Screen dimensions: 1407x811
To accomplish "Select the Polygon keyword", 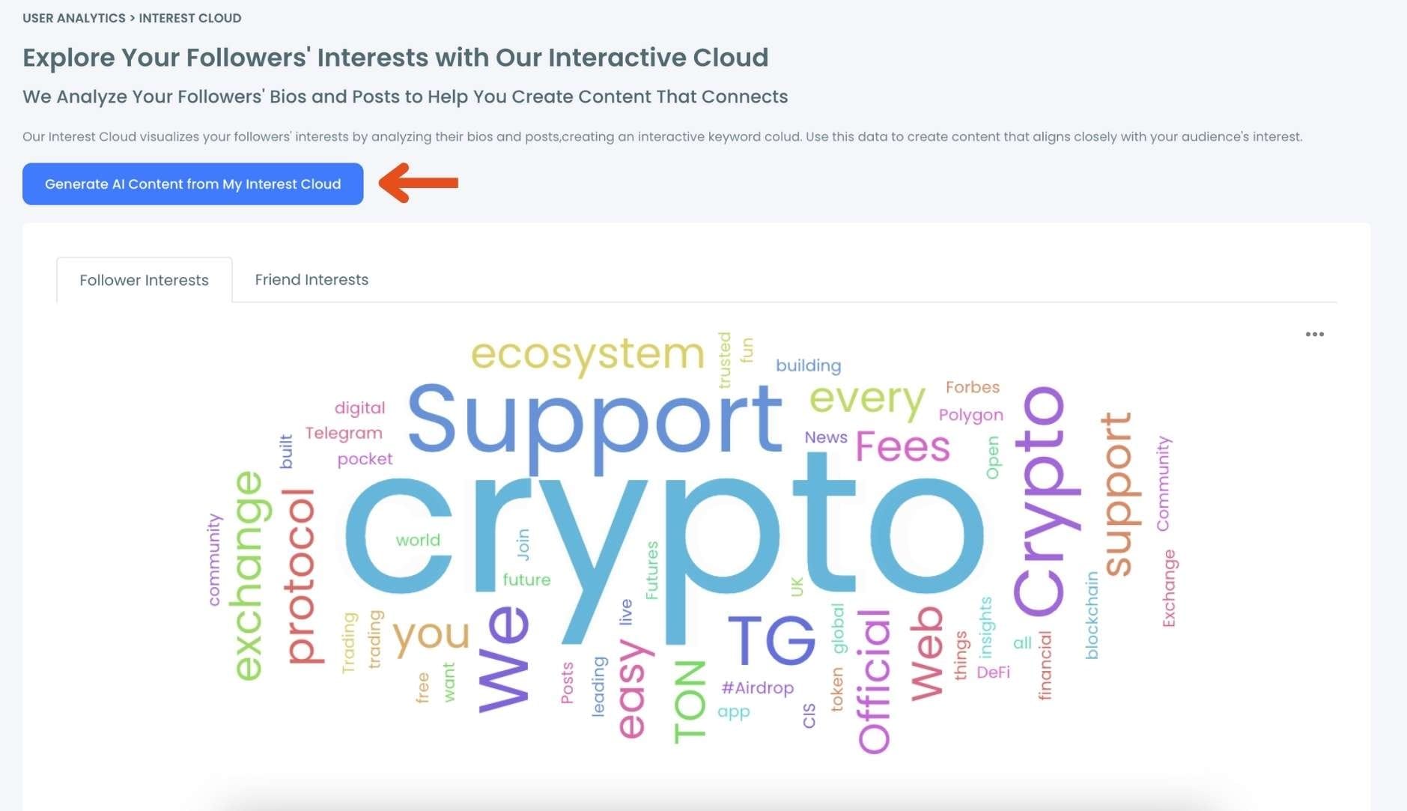I will pyautogui.click(x=970, y=414).
